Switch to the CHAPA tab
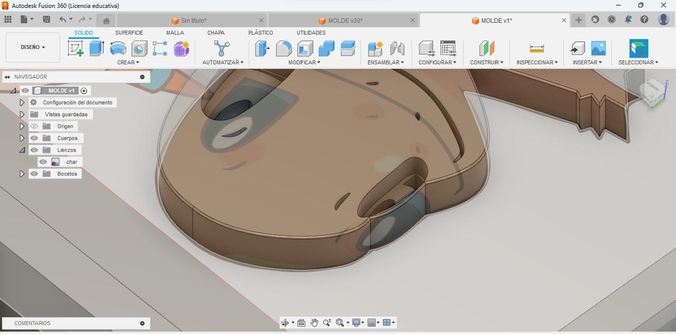This screenshot has width=676, height=334. click(x=216, y=33)
